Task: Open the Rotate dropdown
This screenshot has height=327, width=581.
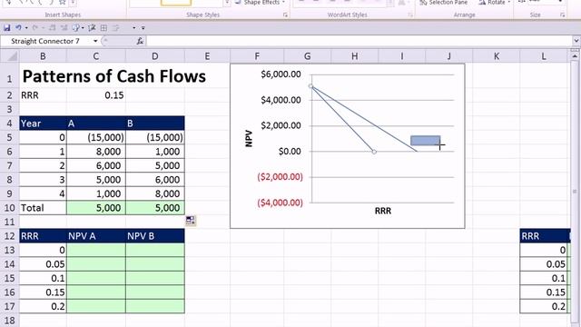Action: (494, 3)
